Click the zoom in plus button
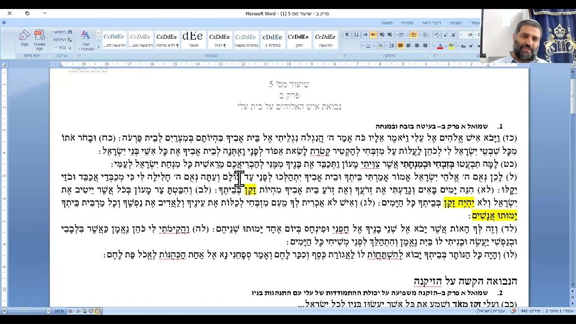The height and width of the screenshot is (324, 576). [x=4, y=311]
